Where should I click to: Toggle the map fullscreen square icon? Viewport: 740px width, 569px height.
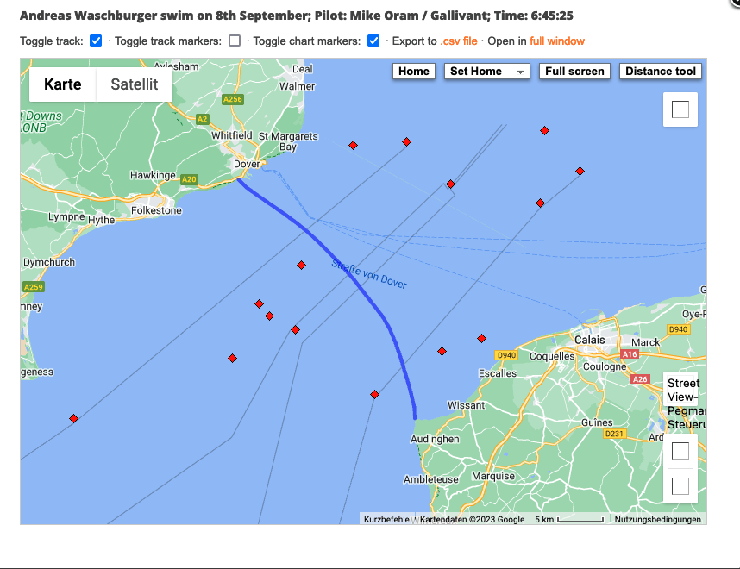tap(680, 109)
